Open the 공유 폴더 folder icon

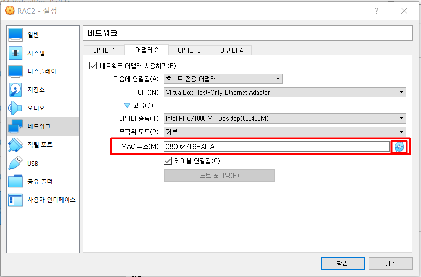pos(15,181)
